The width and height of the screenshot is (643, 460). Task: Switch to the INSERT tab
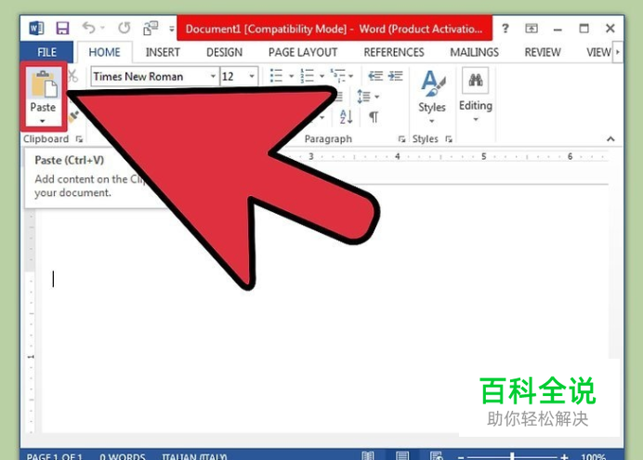pyautogui.click(x=163, y=52)
